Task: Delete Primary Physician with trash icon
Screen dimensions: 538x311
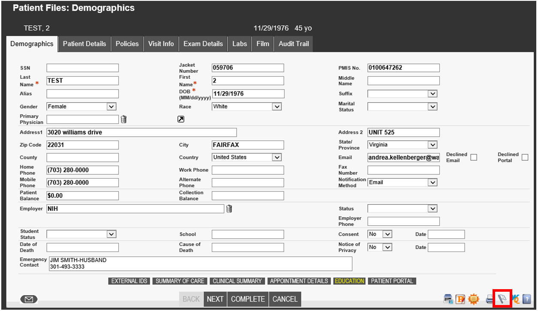Action: [123, 120]
